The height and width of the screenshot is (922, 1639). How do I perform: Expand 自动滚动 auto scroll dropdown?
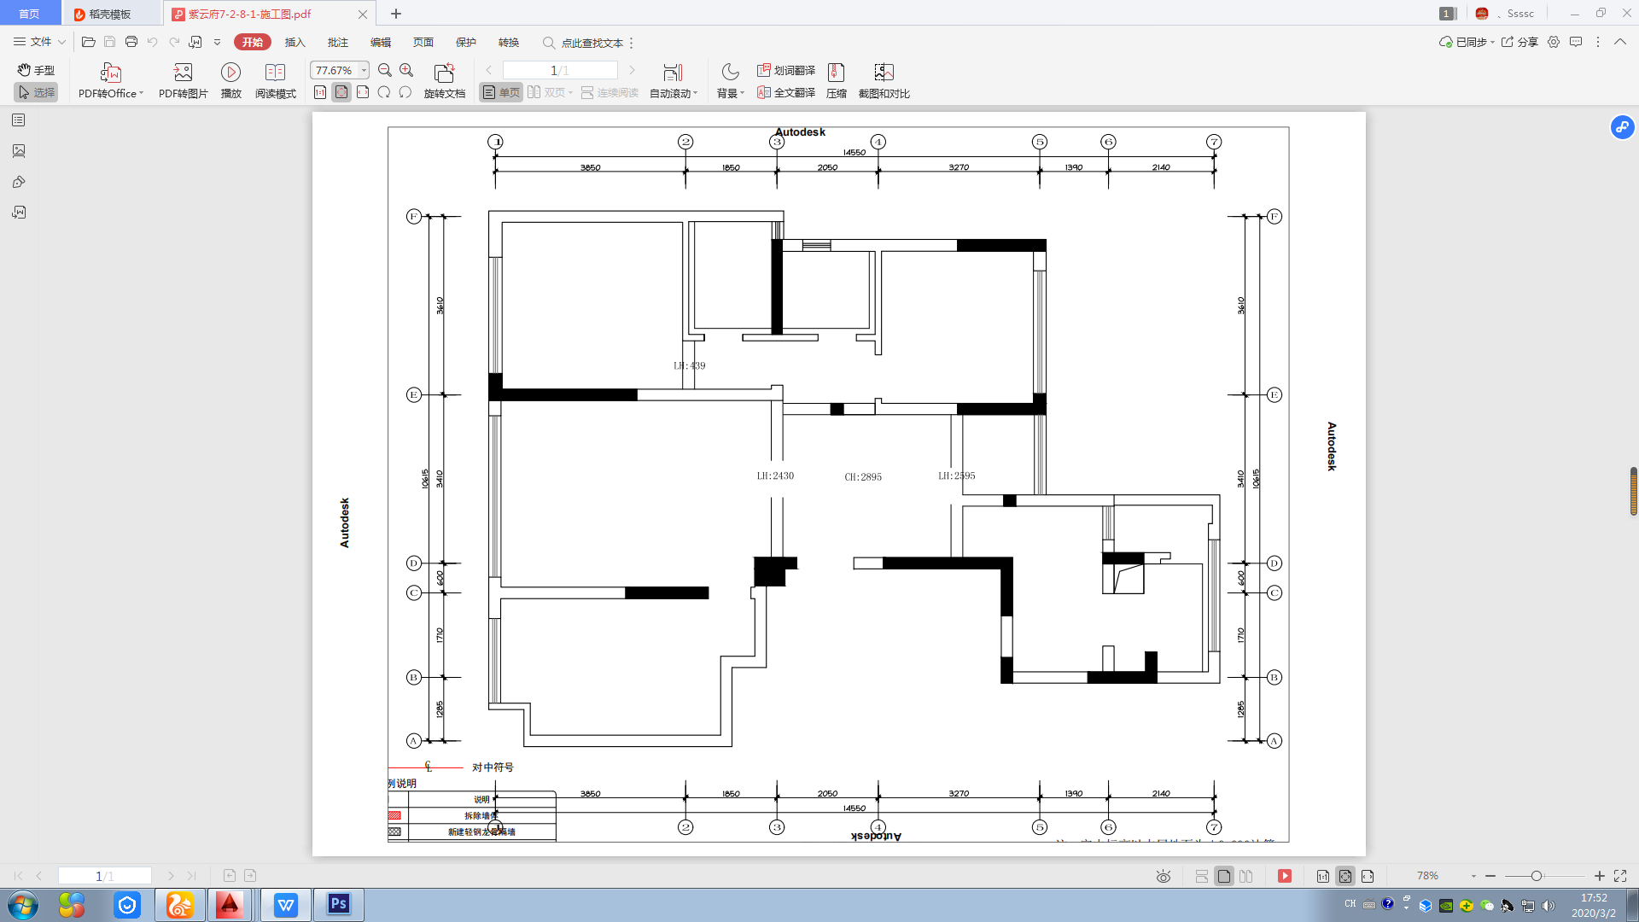[695, 93]
